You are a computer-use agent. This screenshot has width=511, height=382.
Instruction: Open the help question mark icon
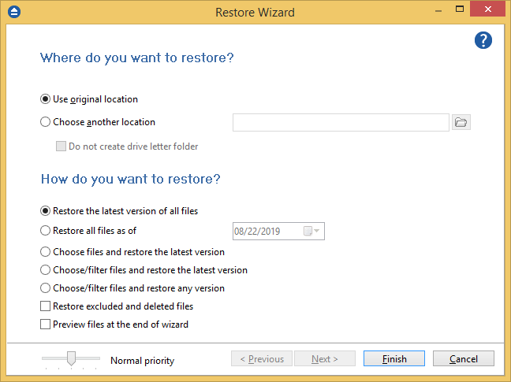coord(483,40)
